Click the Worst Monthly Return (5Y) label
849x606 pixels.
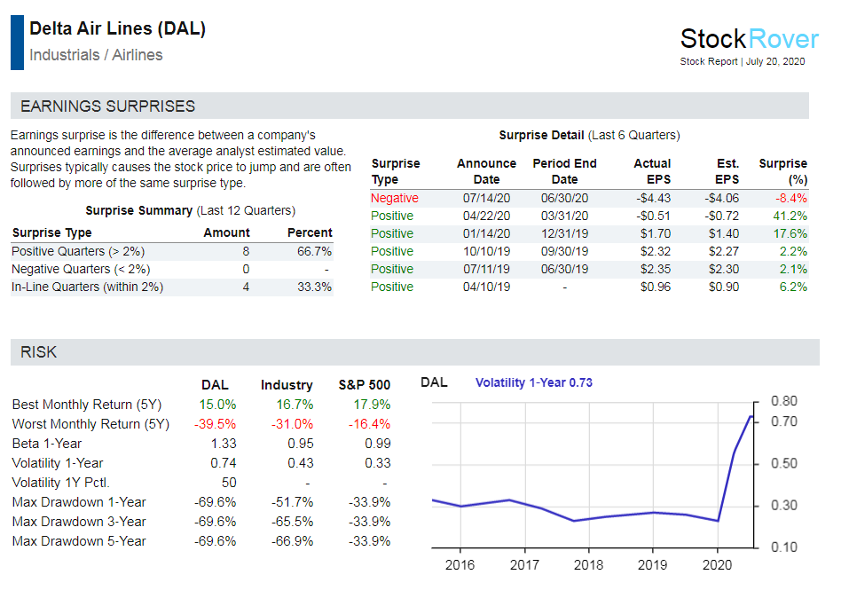tap(90, 424)
